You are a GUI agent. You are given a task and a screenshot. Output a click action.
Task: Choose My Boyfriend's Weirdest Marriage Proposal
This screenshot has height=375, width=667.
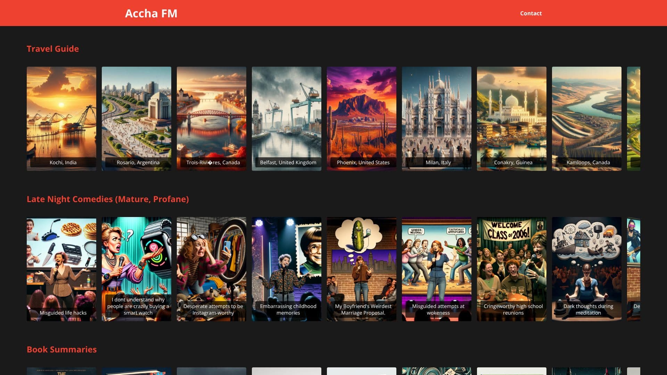pos(362,269)
